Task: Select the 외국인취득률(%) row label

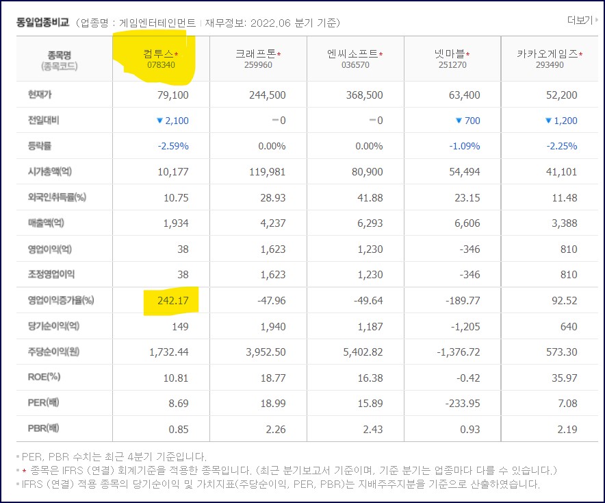Action: [x=57, y=197]
